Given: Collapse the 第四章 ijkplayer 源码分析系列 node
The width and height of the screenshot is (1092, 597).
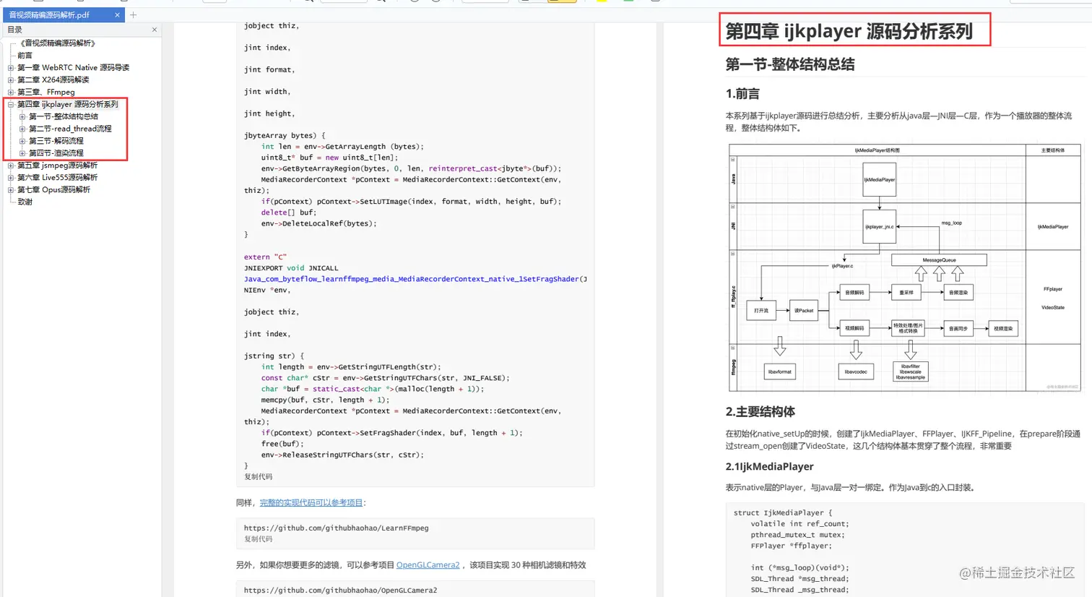Looking at the screenshot, I should point(11,105).
